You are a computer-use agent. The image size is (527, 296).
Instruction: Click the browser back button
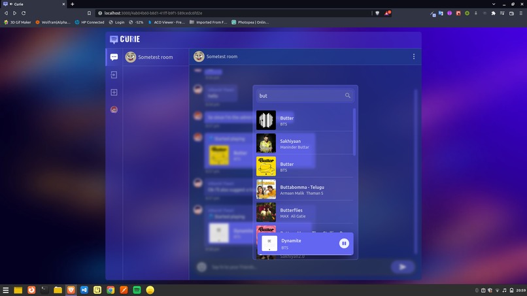[x=6, y=13]
